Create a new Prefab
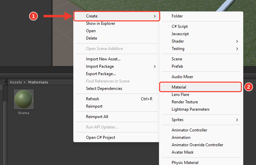256x165 pixels. 201,66
